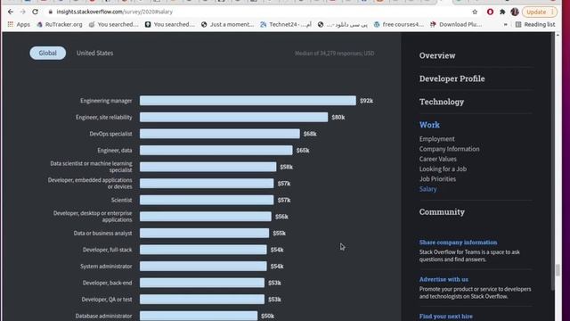
Task: Click the scrollbar up arrow
Action: click(x=558, y=35)
